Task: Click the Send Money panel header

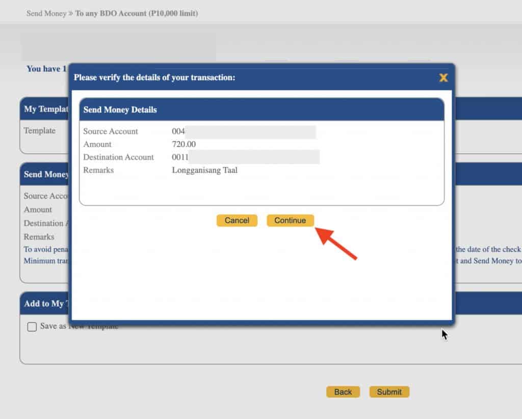Action: (45, 174)
